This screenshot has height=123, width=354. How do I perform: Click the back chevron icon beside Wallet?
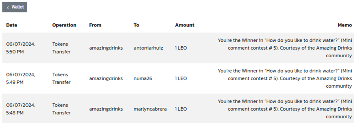[x=8, y=7]
